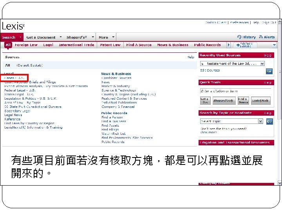Image resolution: width=282 pixels, height=211 pixels.
Task: Click the Lexis Web button
Action: (260, 101)
